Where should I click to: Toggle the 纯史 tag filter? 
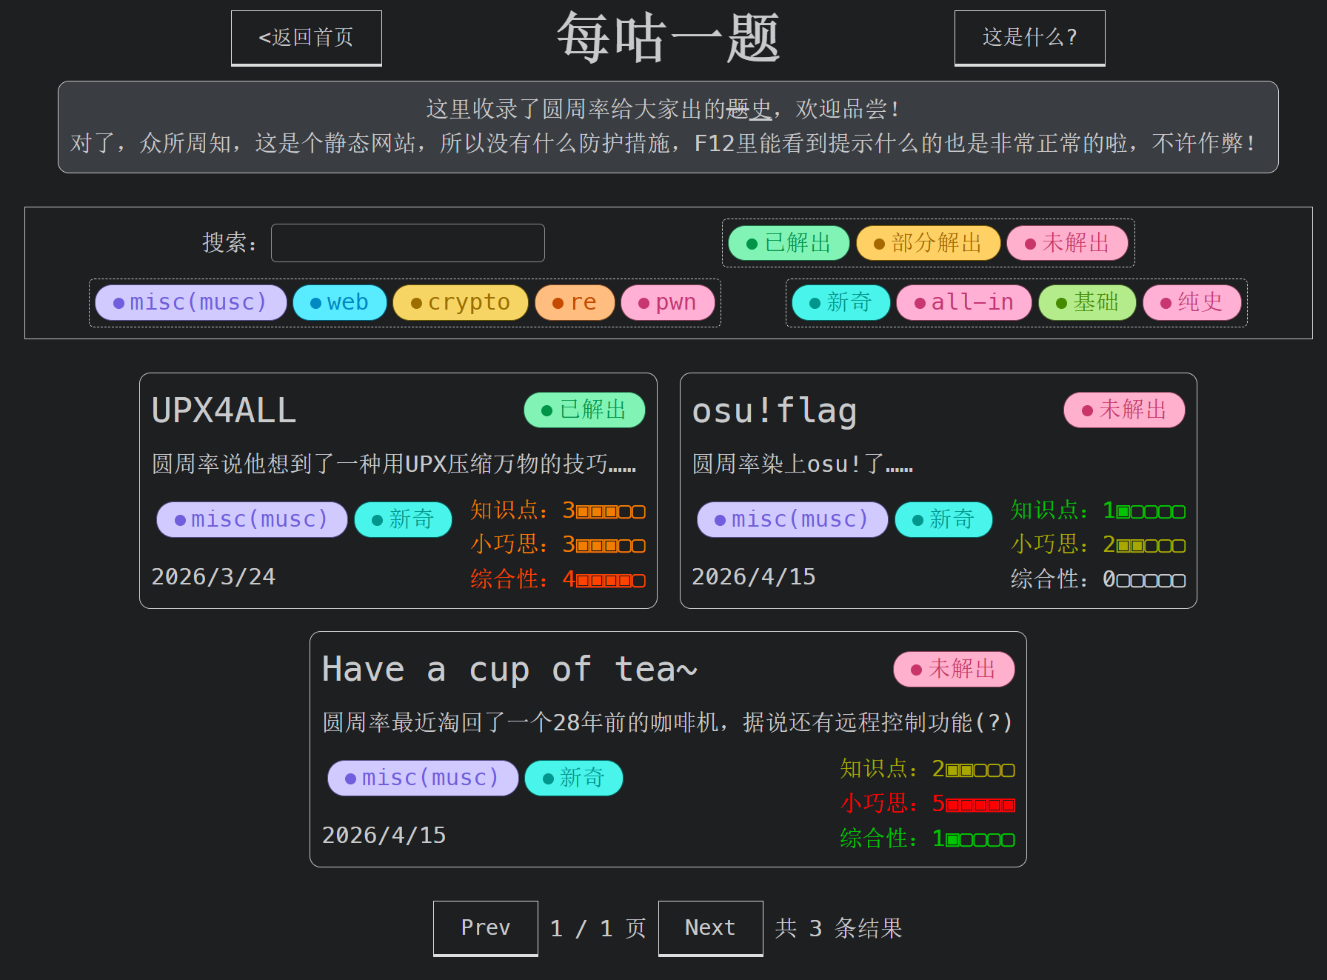tap(1191, 303)
